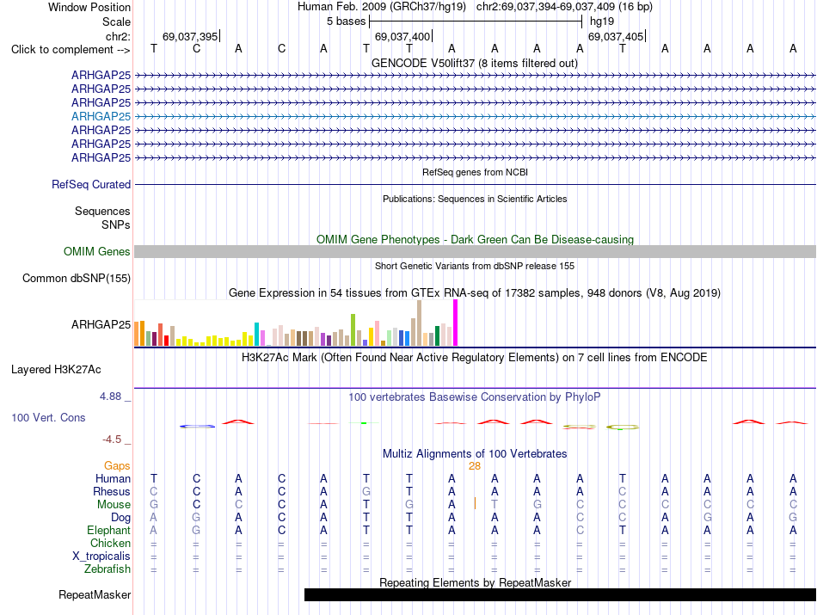Click the OMIM Genes track label
This screenshot has width=817, height=615.
pos(96,252)
